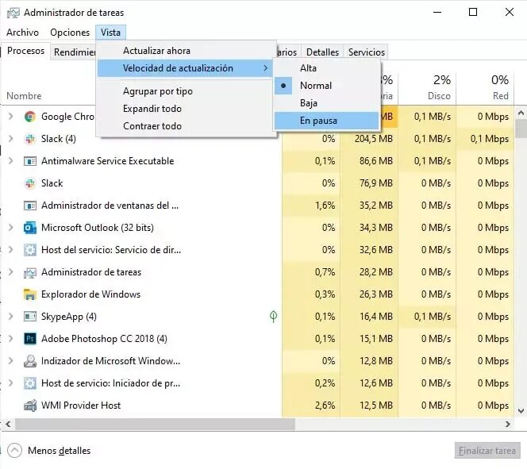The image size is (527, 469).
Task: Set update speed to En pausa
Action: (x=326, y=121)
